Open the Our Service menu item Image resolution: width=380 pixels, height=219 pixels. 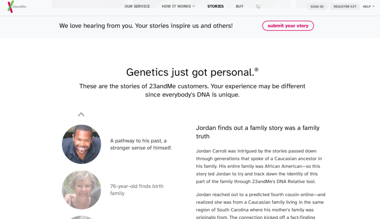coord(137,6)
